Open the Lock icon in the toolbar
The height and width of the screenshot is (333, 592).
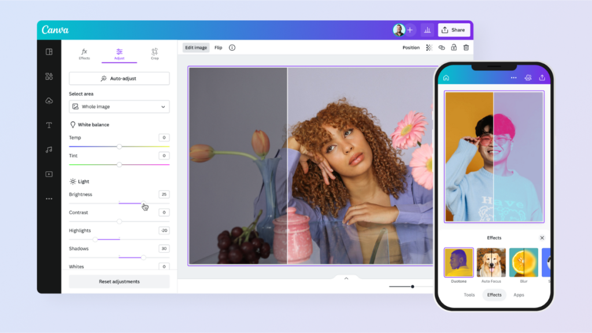[454, 47]
